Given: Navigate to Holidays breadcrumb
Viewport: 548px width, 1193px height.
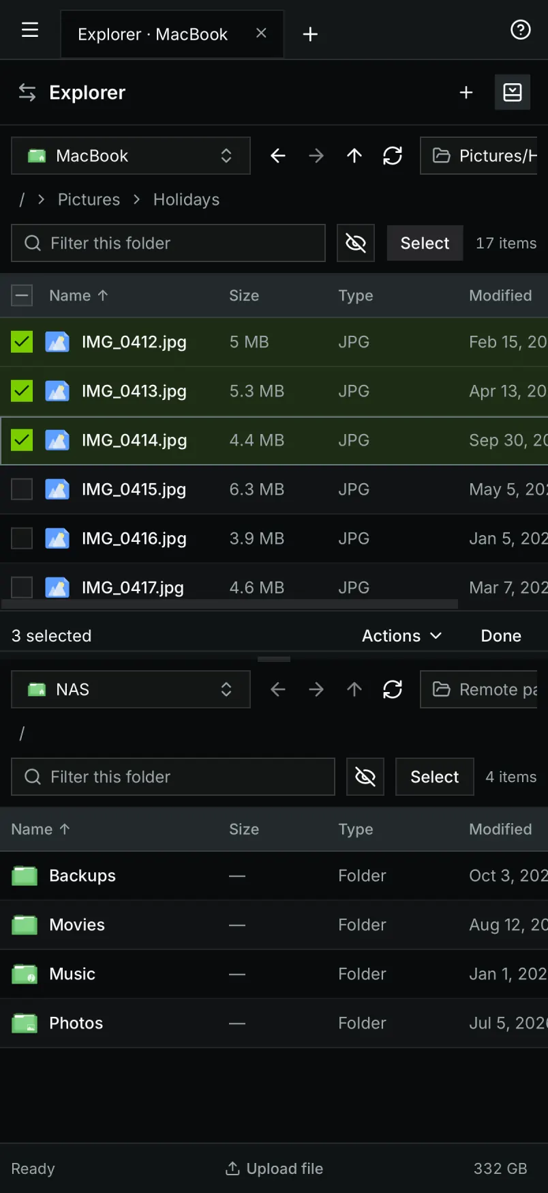Looking at the screenshot, I should click(x=186, y=199).
